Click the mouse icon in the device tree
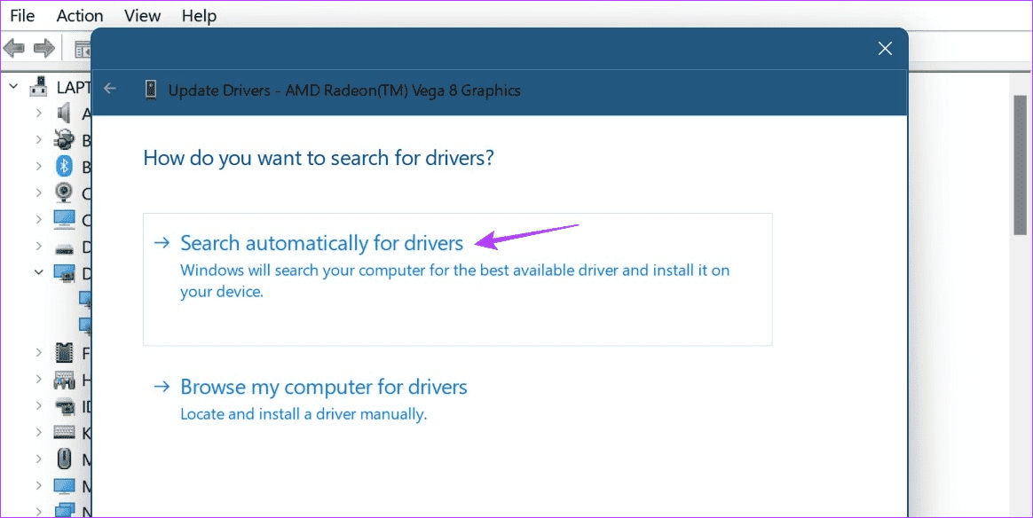This screenshot has width=1033, height=518. 64,459
